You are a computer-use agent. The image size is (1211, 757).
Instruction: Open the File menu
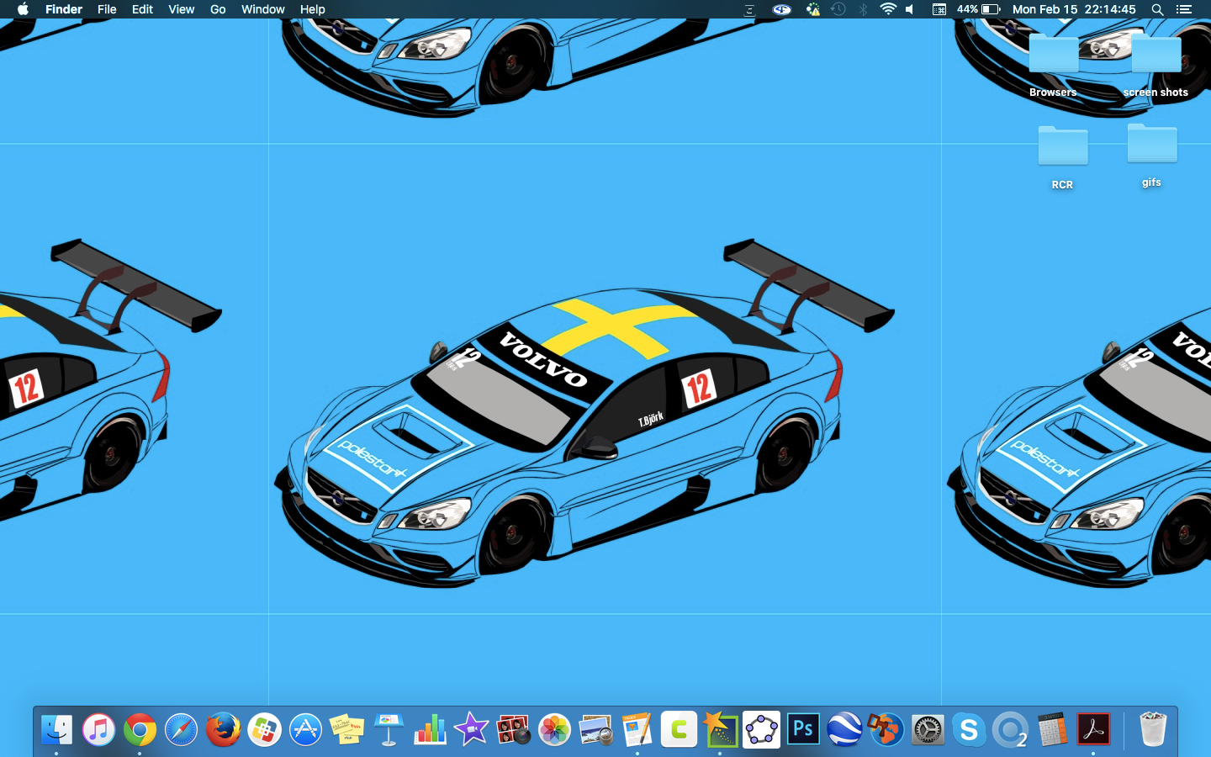tap(107, 9)
